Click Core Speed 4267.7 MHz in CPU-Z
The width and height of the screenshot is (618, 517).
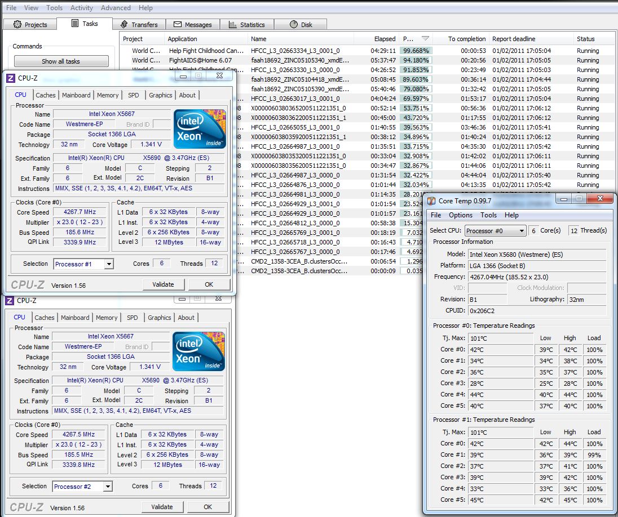[x=80, y=212]
